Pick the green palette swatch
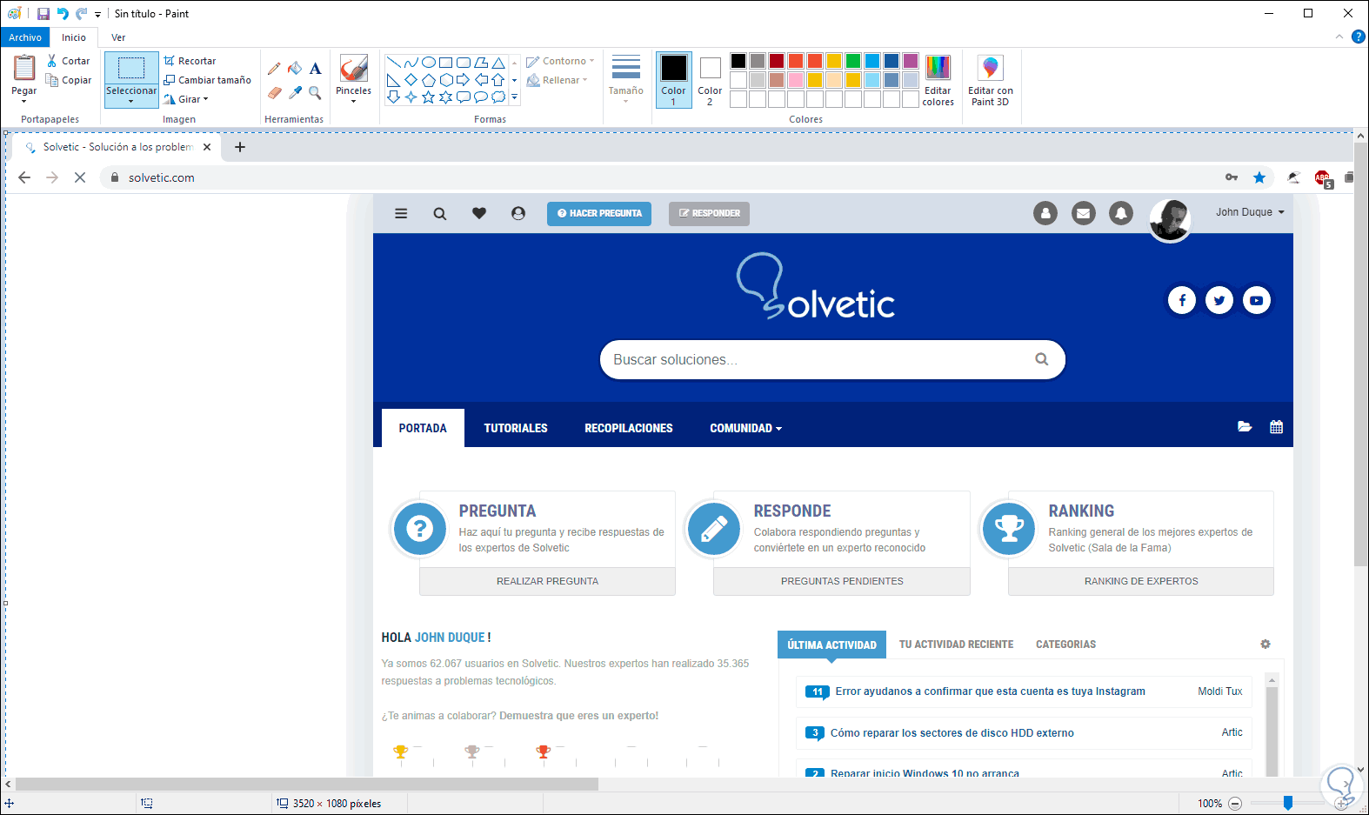This screenshot has width=1369, height=815. [x=853, y=61]
